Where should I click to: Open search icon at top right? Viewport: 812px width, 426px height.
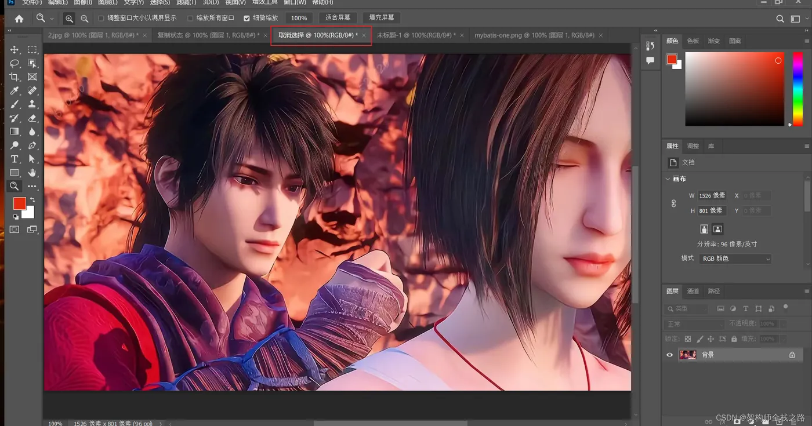coord(780,19)
